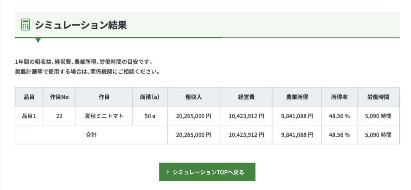Click the 面積(a) column header
411x190 pixels.
coord(150,97)
